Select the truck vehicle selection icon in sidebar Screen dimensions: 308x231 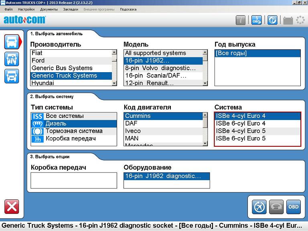(x=12, y=42)
